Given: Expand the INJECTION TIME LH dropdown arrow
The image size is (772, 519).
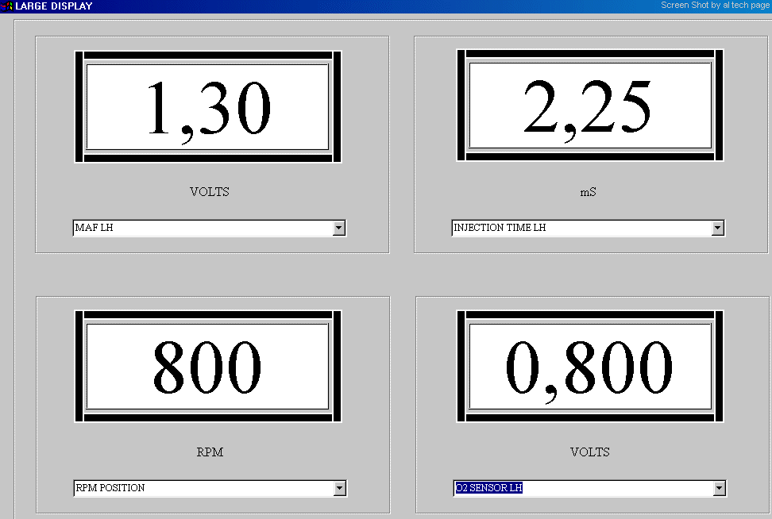Looking at the screenshot, I should point(718,229).
